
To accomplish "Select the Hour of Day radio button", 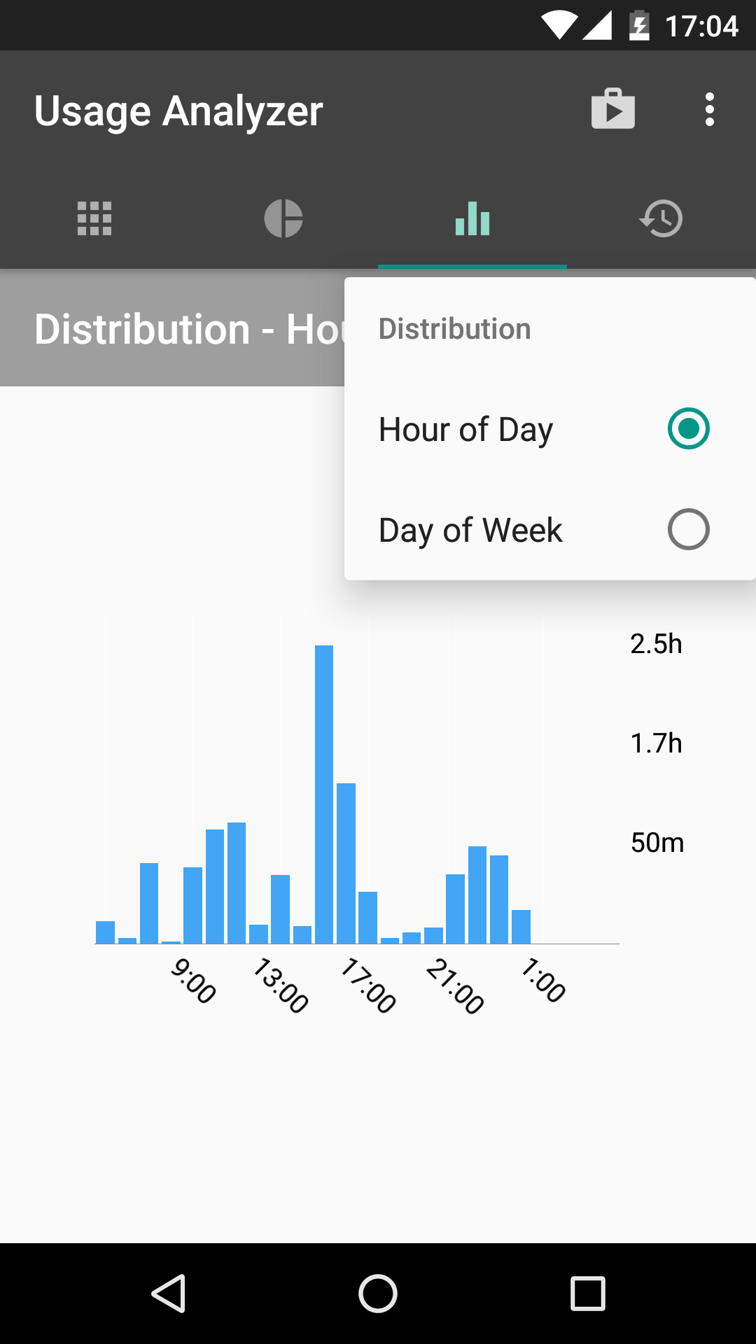I will 688,428.
